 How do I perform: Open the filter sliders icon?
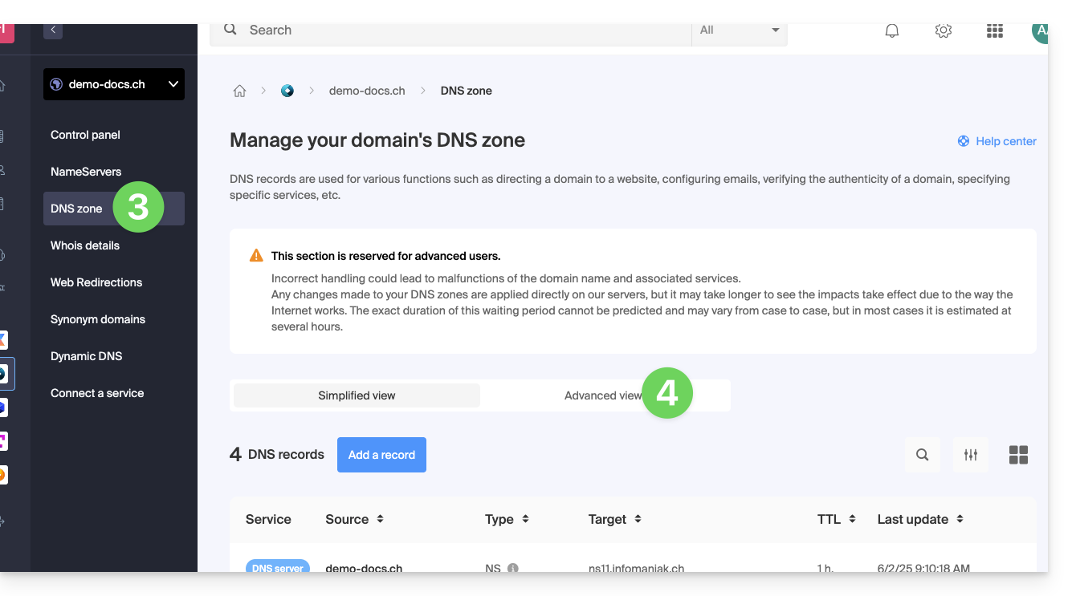[971, 455]
